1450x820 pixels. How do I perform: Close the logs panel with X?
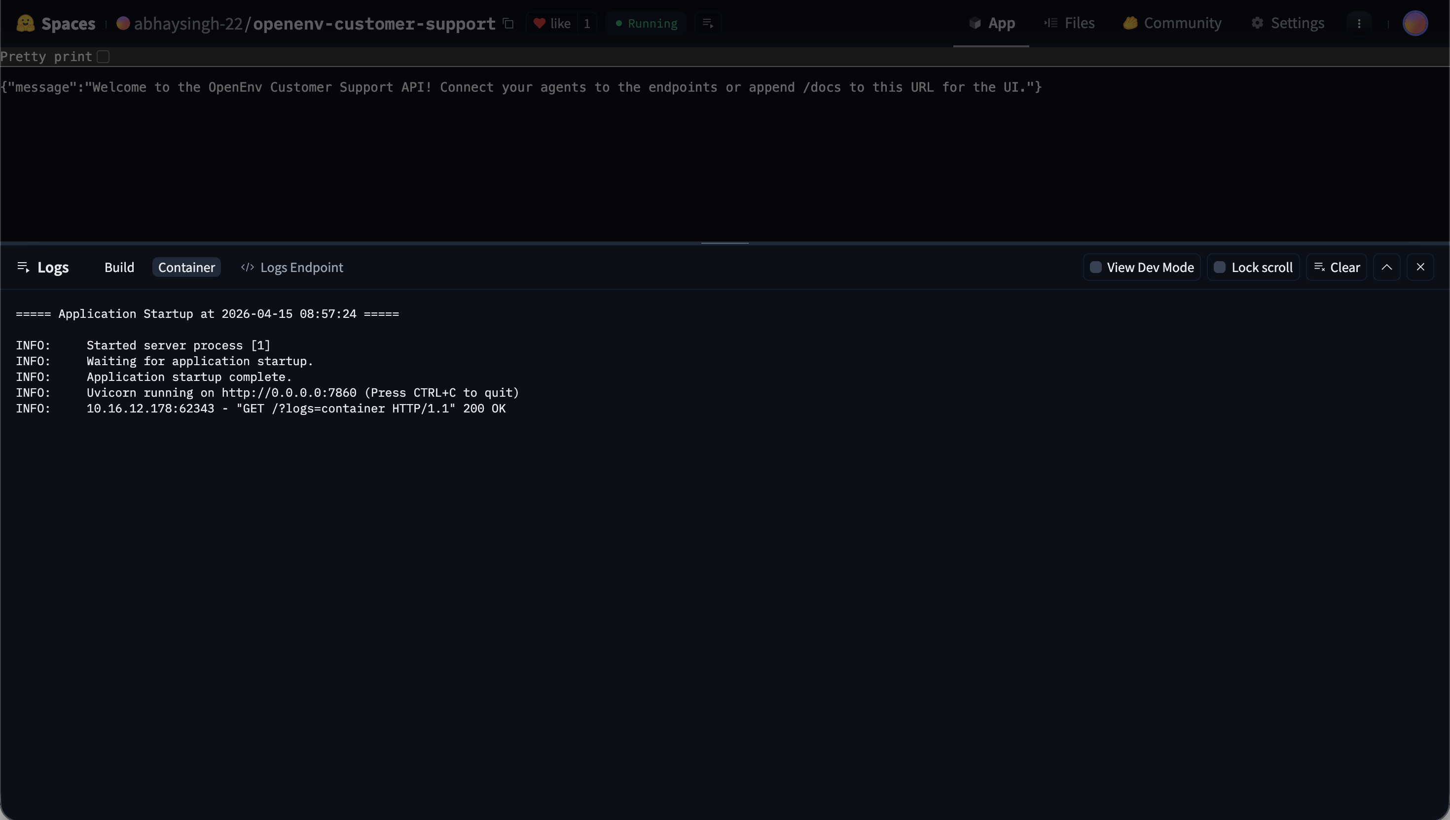1420,267
